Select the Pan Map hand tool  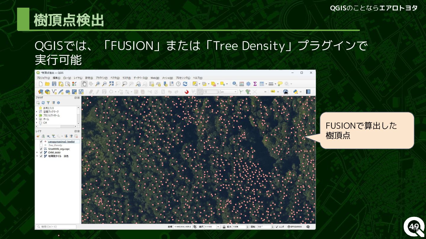84,84
